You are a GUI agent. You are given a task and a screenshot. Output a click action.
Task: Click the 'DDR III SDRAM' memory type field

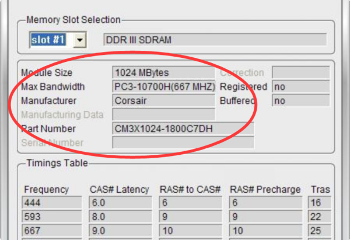tap(215, 40)
